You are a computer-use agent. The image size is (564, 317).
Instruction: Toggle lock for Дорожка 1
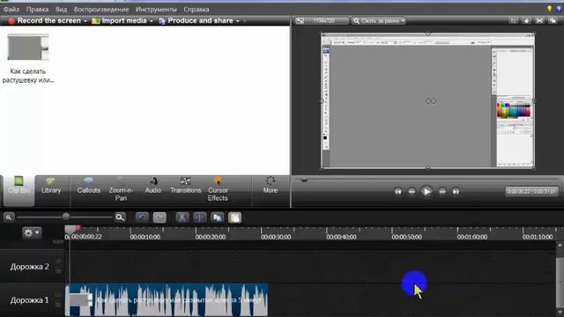click(x=58, y=305)
